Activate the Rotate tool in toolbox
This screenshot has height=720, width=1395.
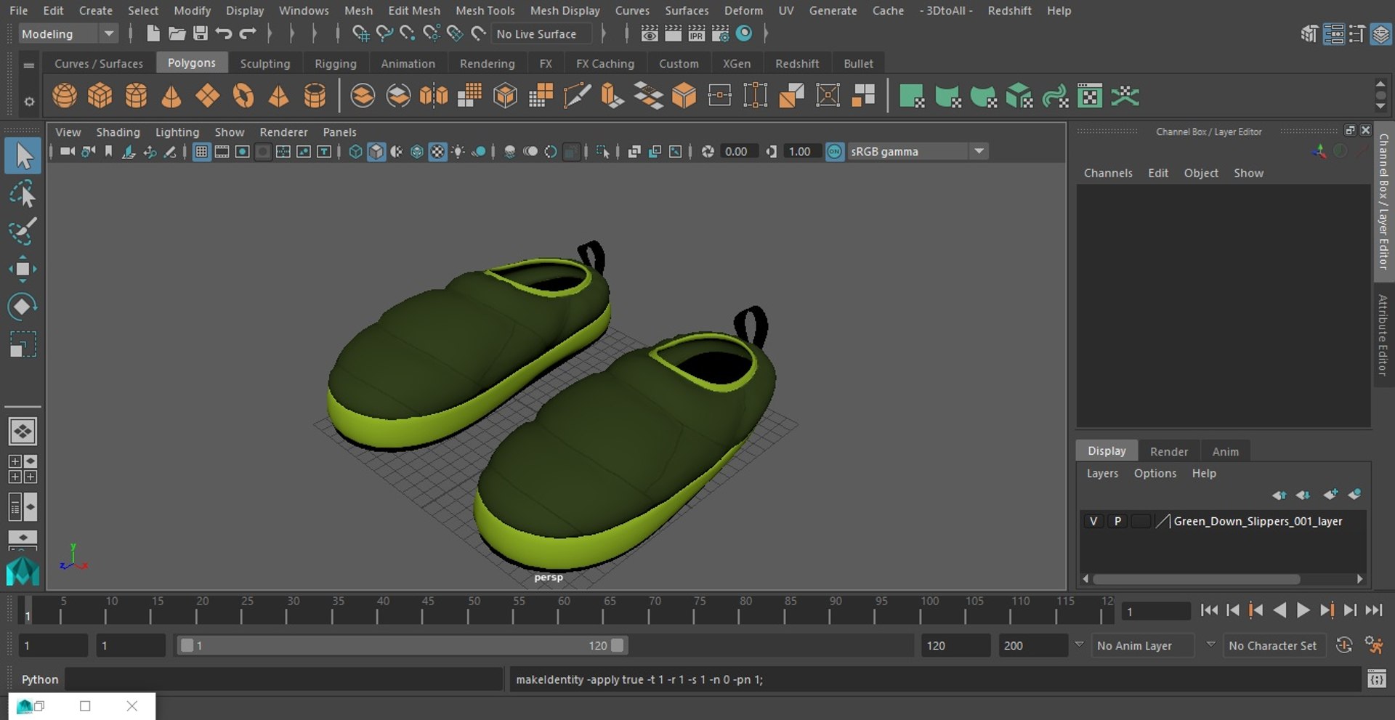tap(23, 307)
